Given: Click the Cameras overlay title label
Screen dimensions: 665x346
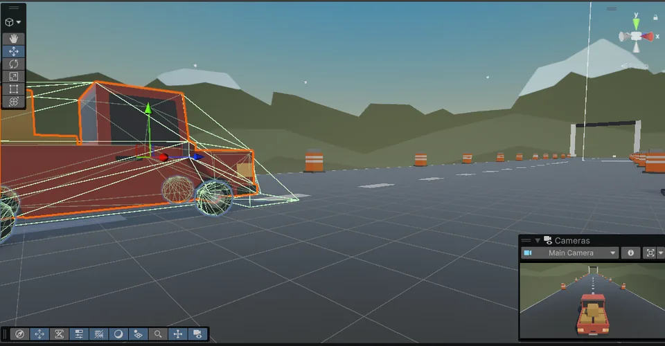Looking at the screenshot, I should click(x=572, y=241).
